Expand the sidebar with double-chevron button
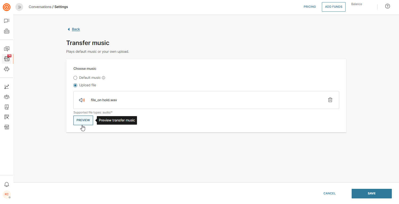Viewport: 399px width, 204px height. coord(19,7)
